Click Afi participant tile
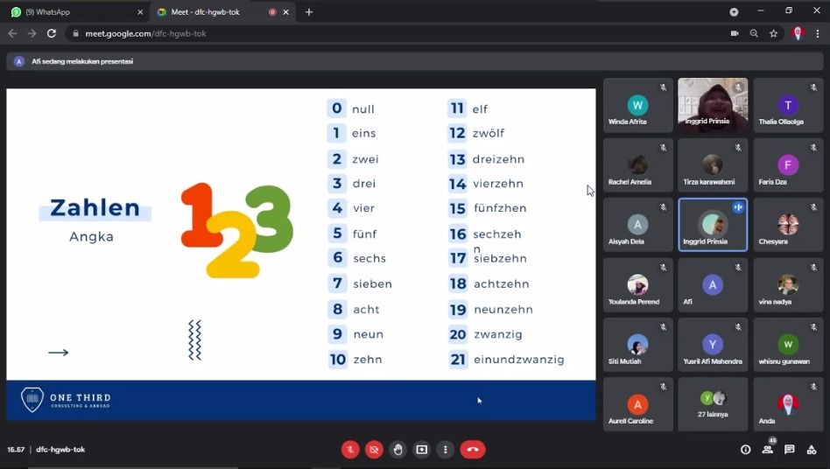Viewport: 830px width, 469px height. pos(713,285)
